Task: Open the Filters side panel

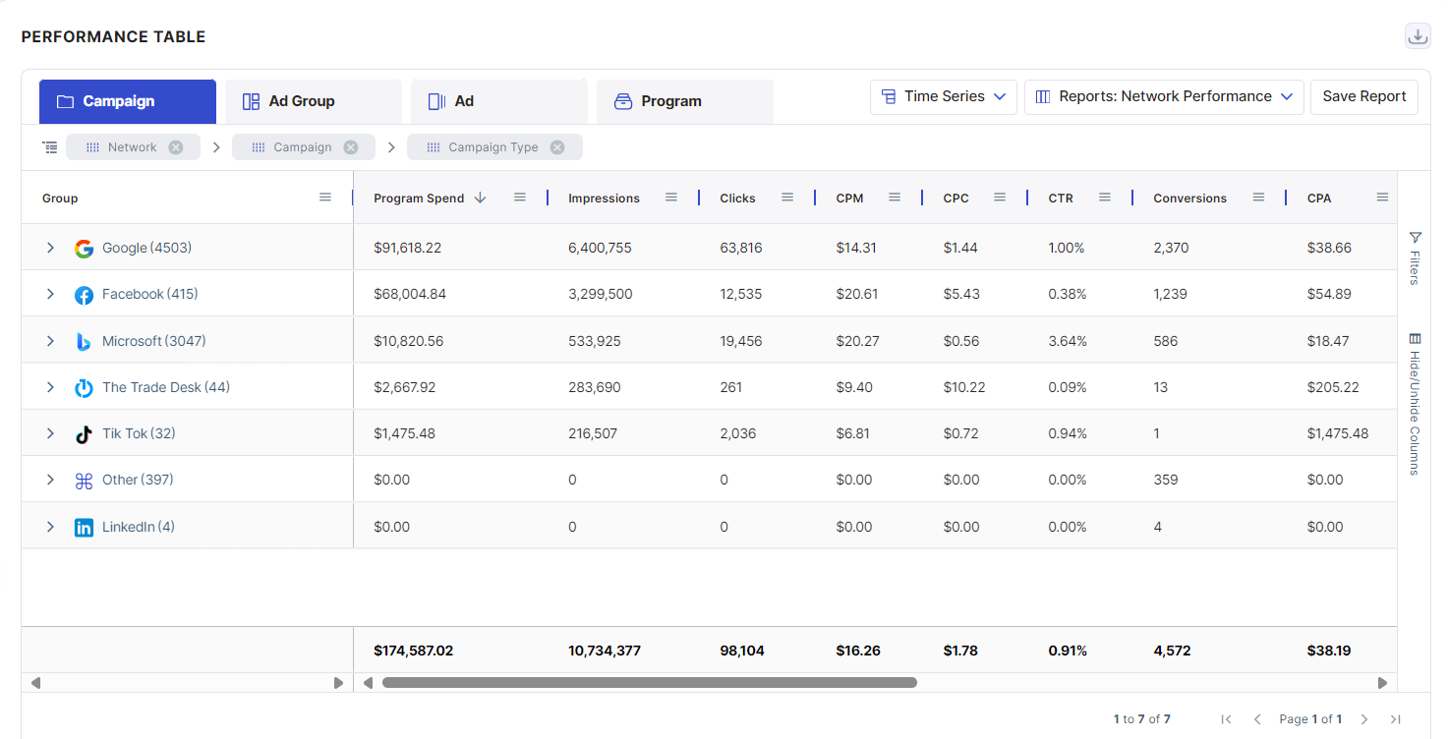Action: [1415, 258]
